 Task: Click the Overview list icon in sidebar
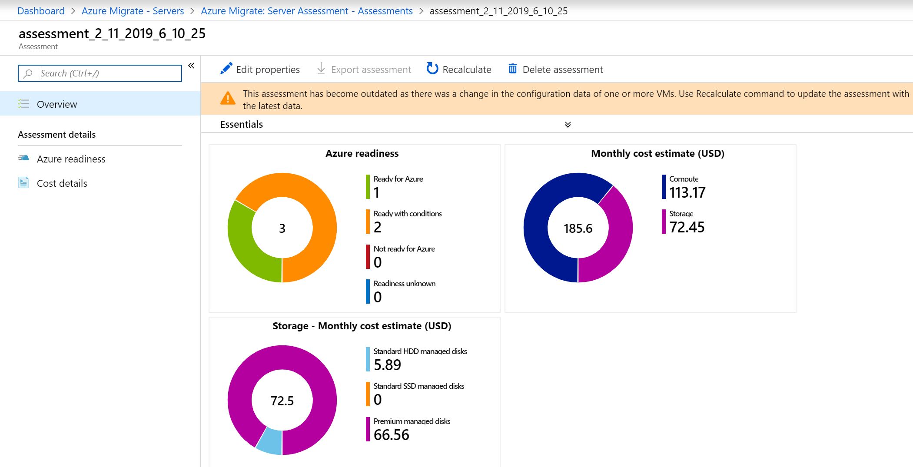coord(23,104)
